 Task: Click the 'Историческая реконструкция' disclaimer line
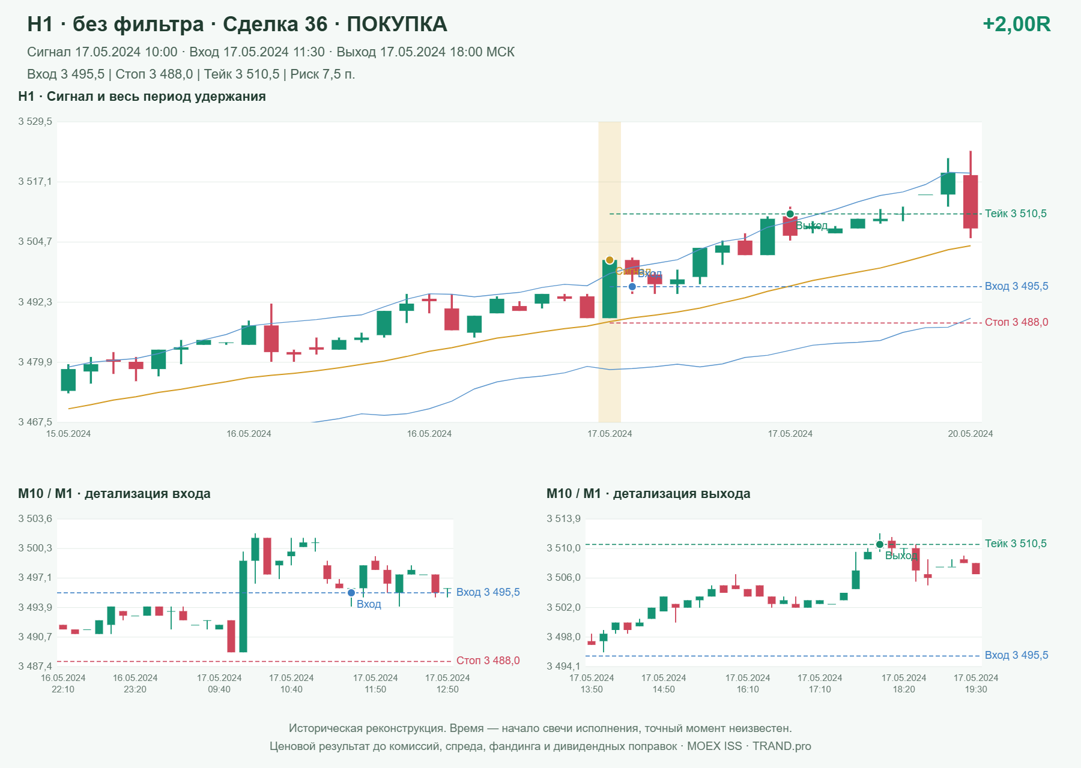(x=540, y=728)
